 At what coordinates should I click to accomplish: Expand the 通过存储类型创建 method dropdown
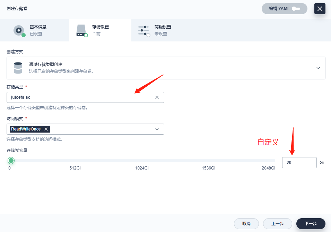click(x=166, y=68)
